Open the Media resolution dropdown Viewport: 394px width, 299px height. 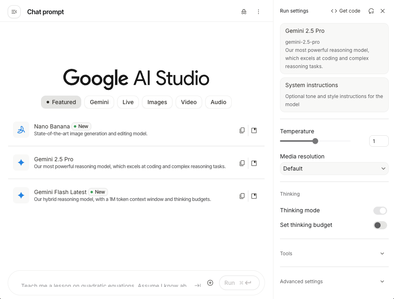pyautogui.click(x=334, y=169)
